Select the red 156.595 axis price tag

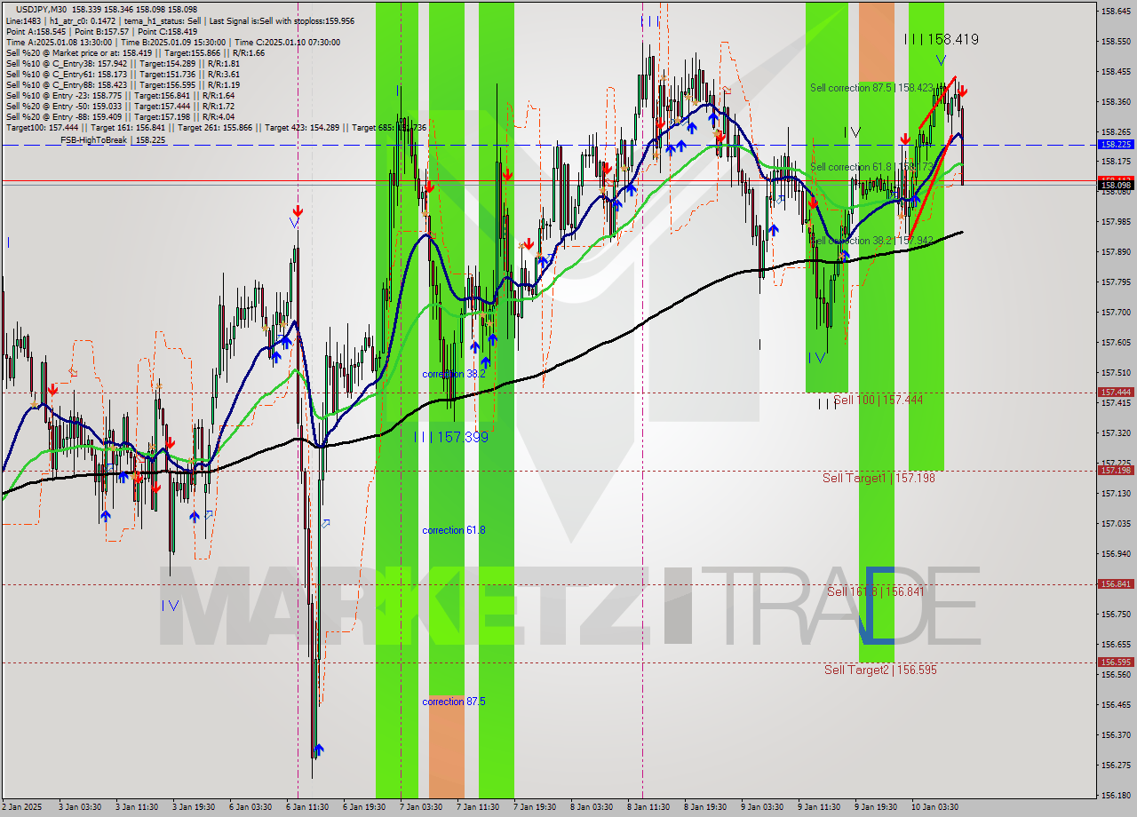[1116, 662]
